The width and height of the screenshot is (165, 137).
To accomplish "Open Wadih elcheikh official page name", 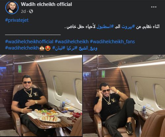I will (x=46, y=4).
